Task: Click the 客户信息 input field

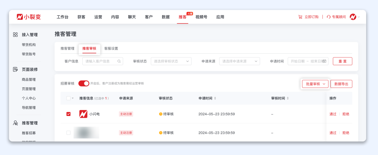Action: (x=100, y=61)
